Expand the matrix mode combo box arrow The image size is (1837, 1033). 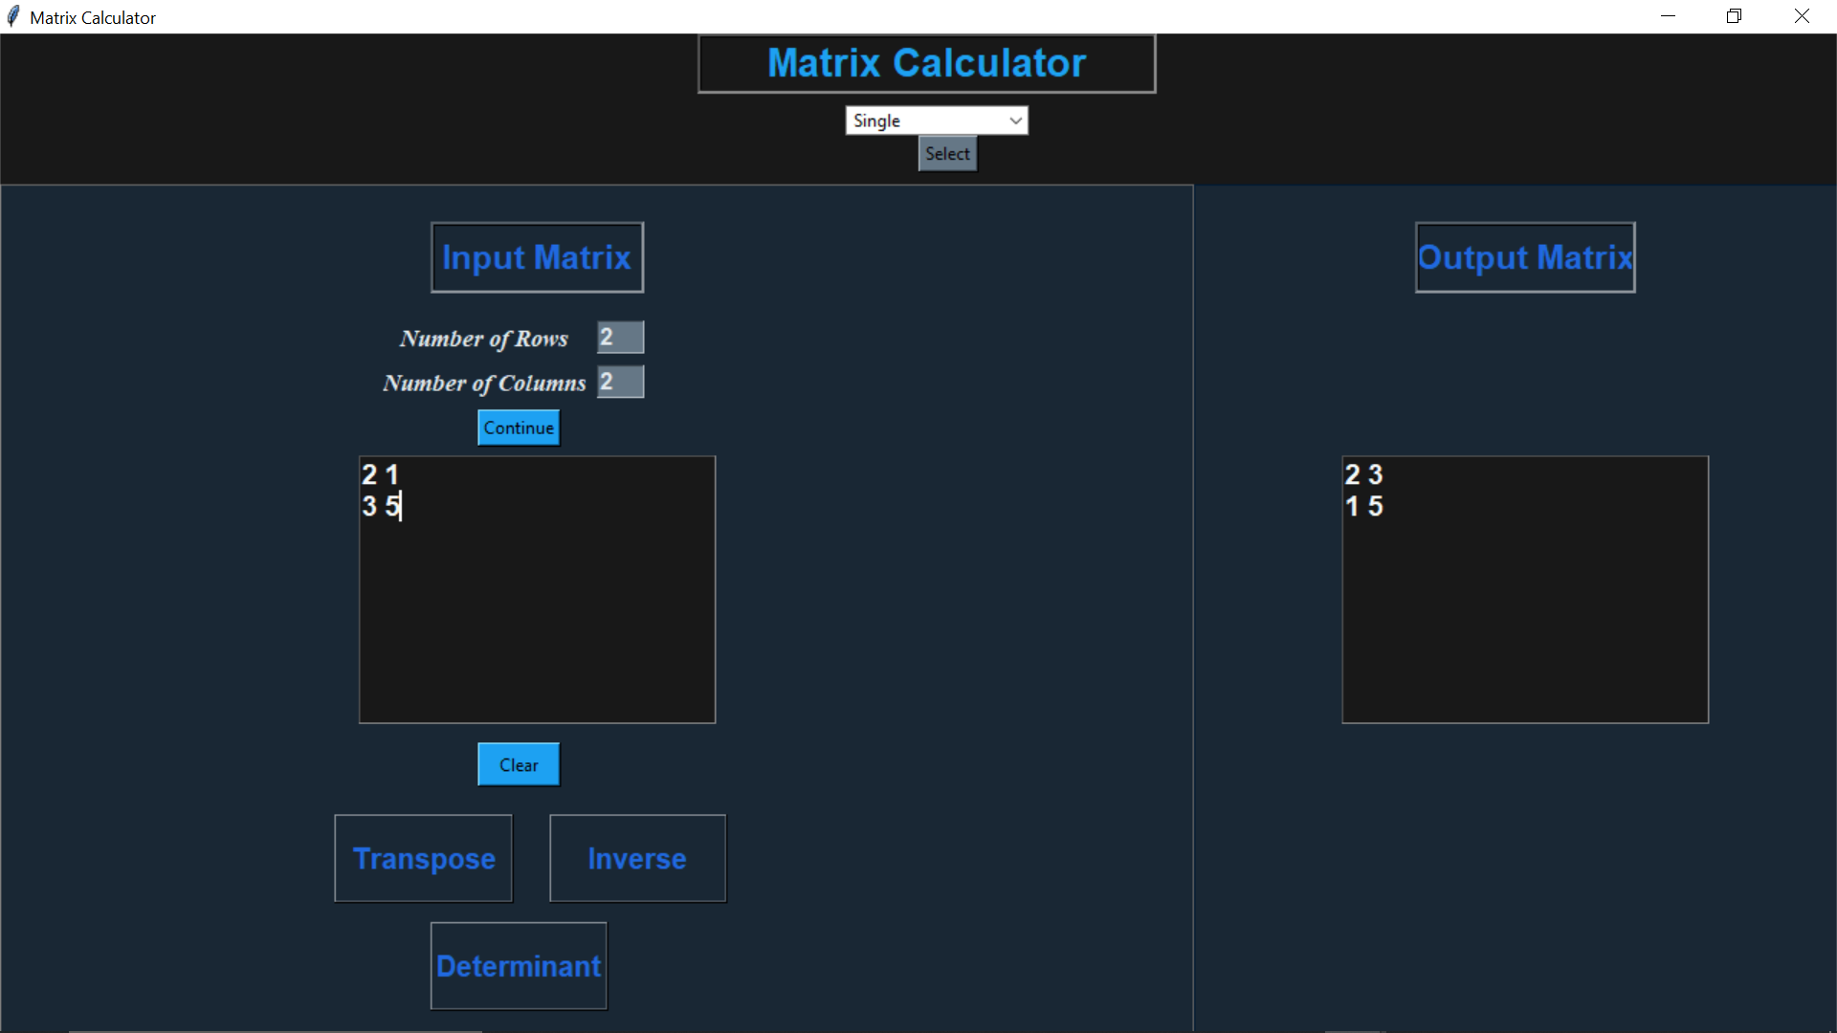point(1015,120)
